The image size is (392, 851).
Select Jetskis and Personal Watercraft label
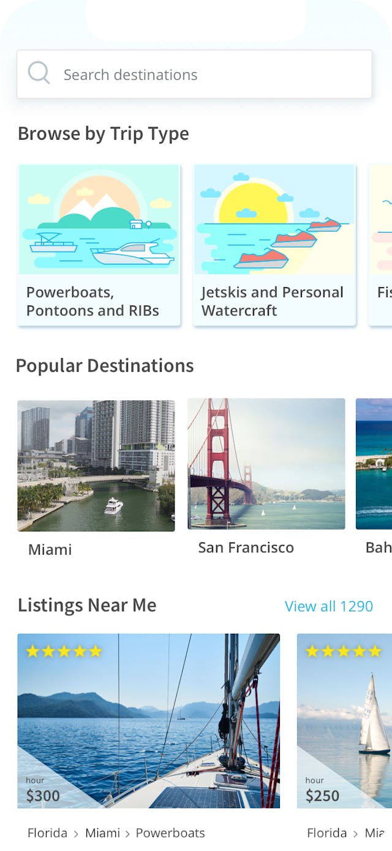pos(272,301)
